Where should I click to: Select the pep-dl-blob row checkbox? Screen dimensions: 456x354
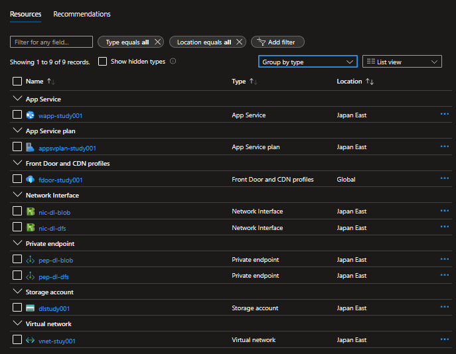[x=17, y=259]
